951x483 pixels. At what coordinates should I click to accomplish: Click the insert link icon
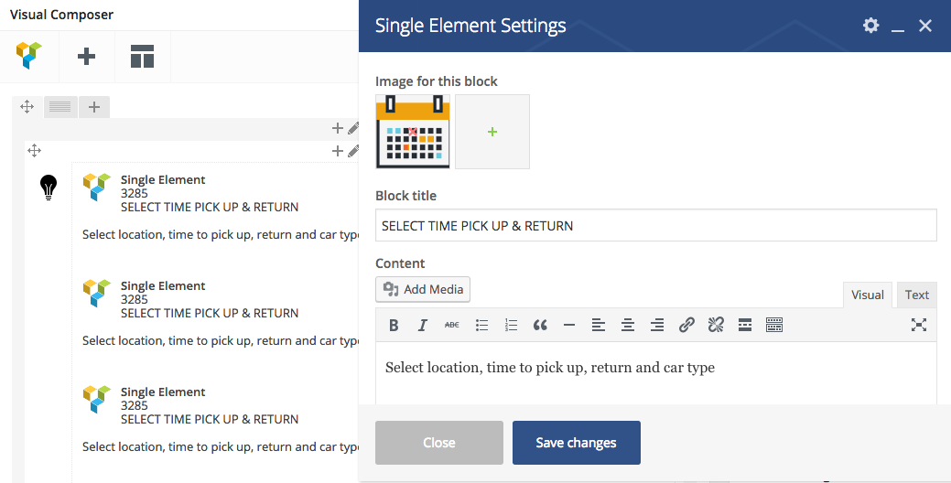click(686, 325)
